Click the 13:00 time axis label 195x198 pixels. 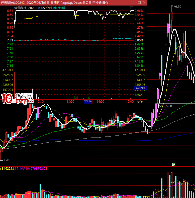point(70,102)
